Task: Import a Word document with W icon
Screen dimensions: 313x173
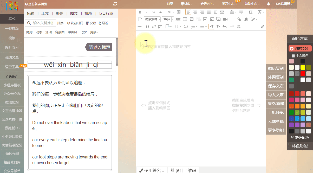Action: (x=205, y=19)
